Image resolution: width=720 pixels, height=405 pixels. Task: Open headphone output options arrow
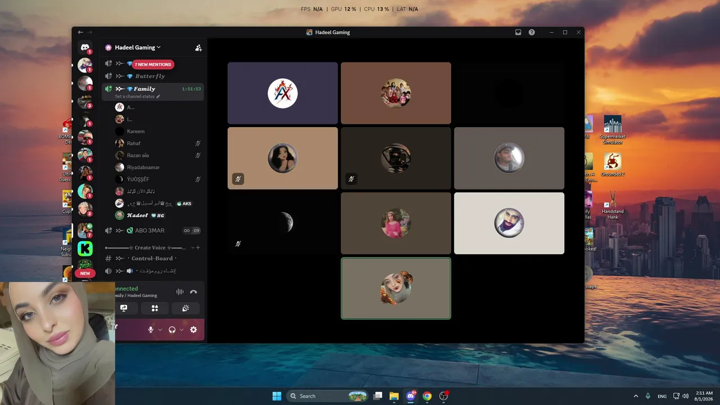181,330
